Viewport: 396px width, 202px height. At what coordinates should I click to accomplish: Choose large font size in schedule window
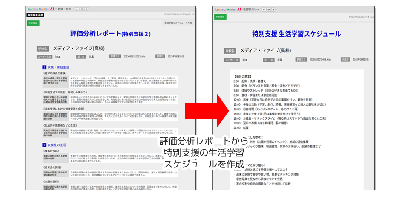(274, 9)
